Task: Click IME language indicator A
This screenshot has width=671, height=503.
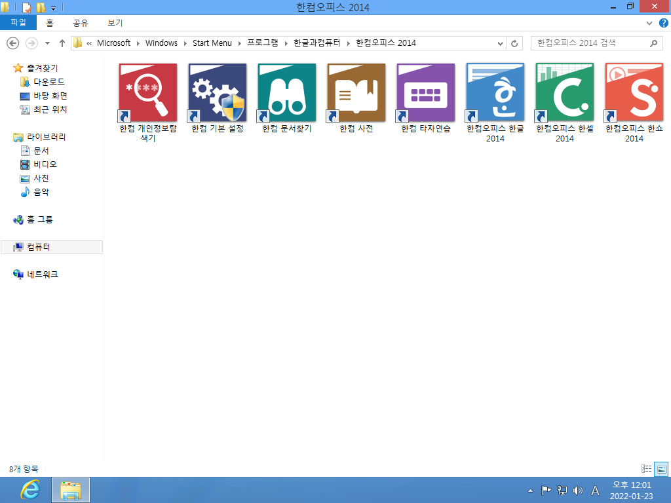Action: [x=595, y=491]
